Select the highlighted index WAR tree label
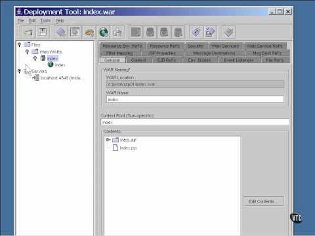The width and height of the screenshot is (315, 236). (x=52, y=58)
